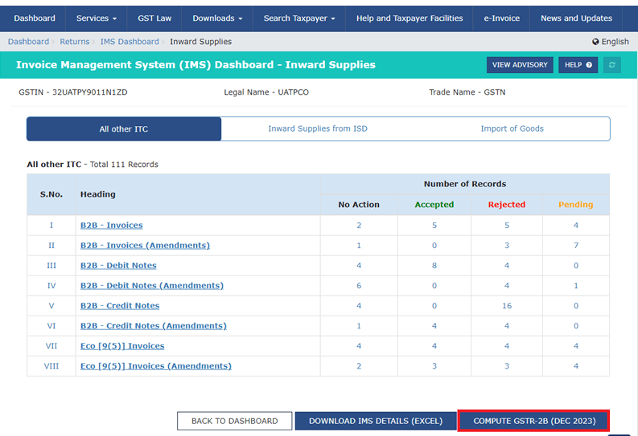Click the HELP button
This screenshot has width=638, height=436.
pyautogui.click(x=578, y=65)
